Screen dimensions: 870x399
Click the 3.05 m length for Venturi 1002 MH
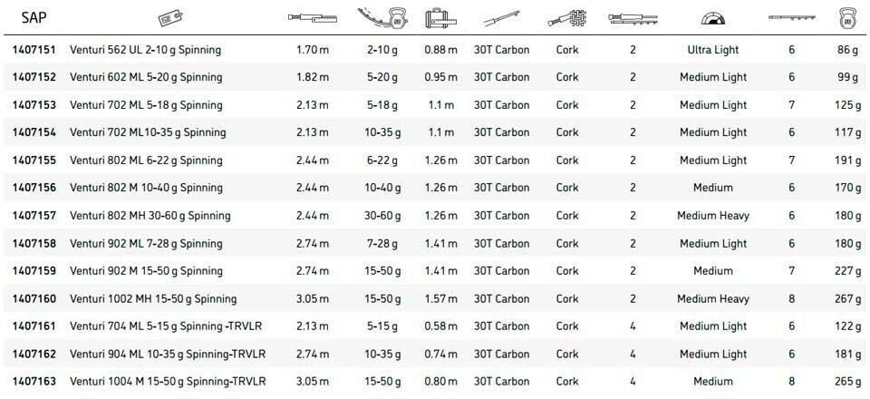(x=312, y=298)
